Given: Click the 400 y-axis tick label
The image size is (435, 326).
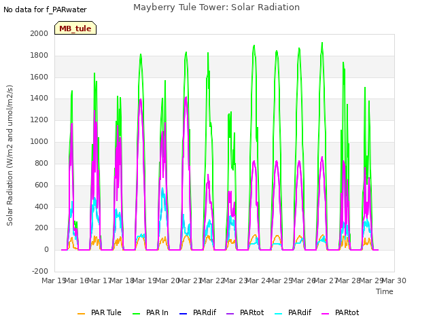Looking at the screenshot, I should pyautogui.click(x=41, y=206).
